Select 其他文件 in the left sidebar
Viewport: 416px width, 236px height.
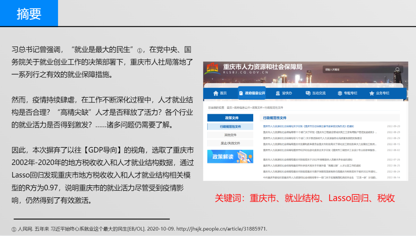coord(230,135)
